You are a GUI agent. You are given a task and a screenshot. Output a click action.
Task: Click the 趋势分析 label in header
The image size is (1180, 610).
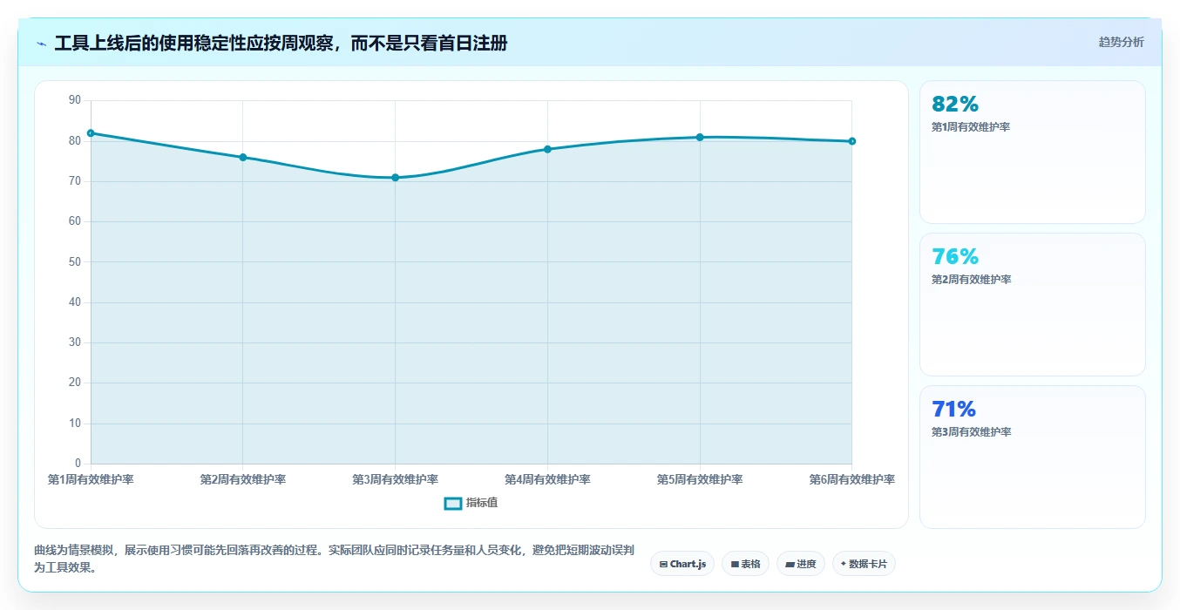pyautogui.click(x=1121, y=42)
